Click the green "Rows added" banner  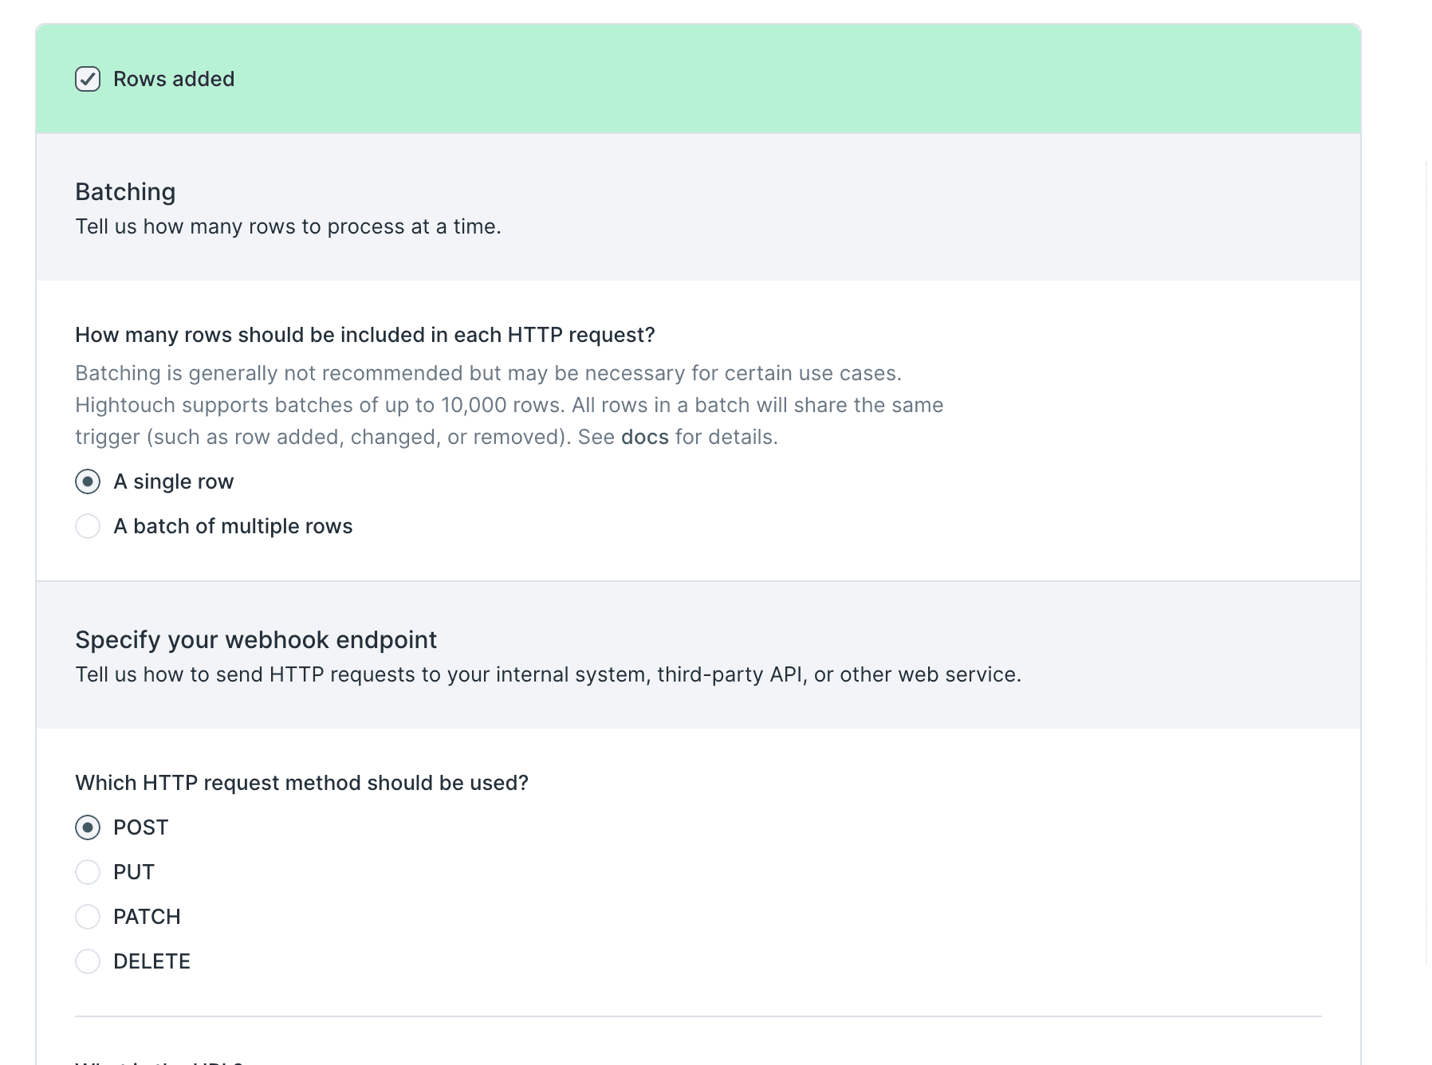[716, 79]
